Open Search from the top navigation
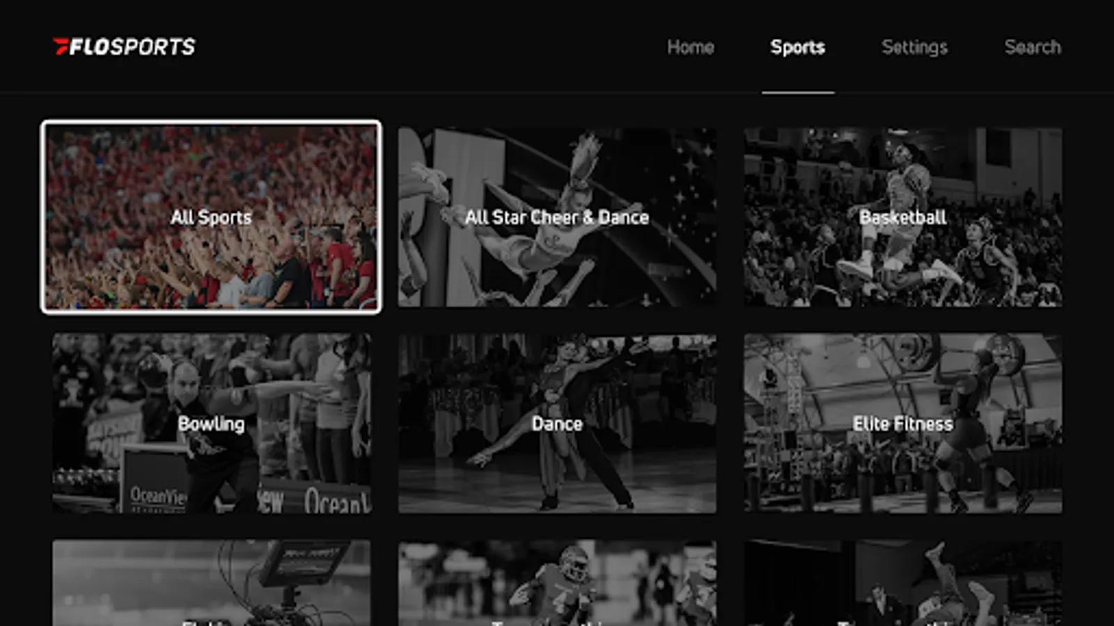 coord(1033,47)
